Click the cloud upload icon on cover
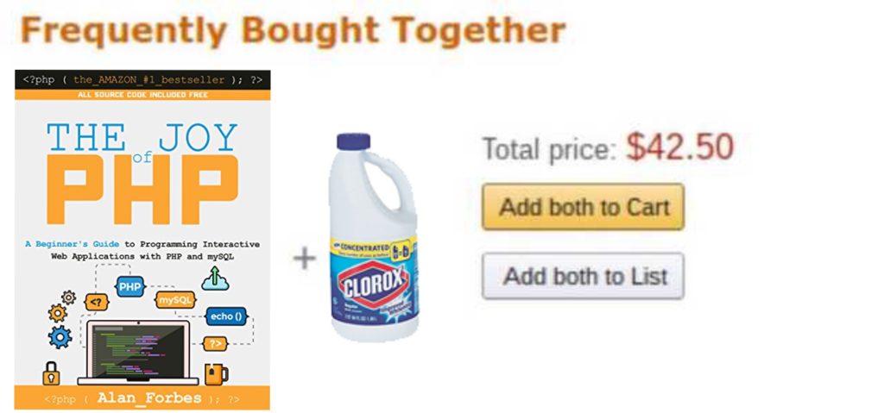 point(214,278)
